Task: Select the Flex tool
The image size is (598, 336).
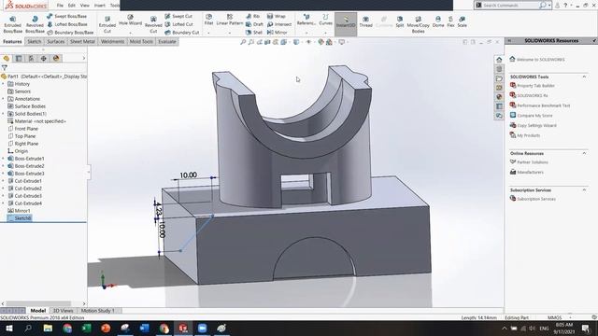Action: point(450,21)
